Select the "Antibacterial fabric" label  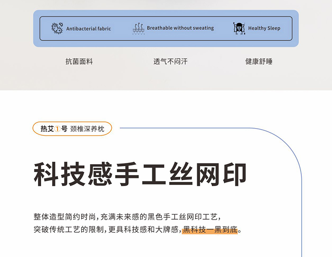click(89, 29)
